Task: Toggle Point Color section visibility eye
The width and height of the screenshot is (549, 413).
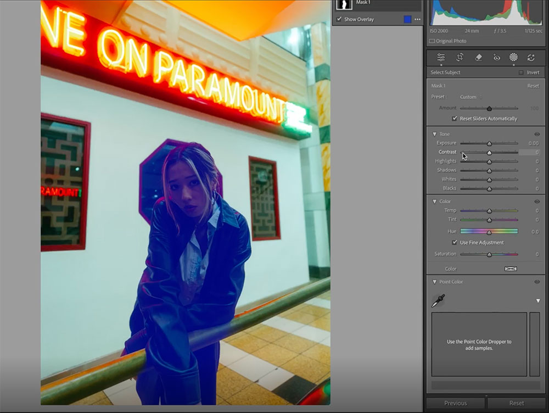Action: coord(537,282)
